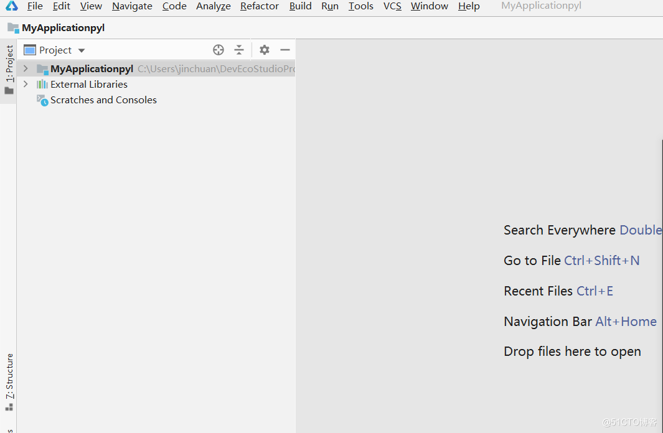Click the navigation bar project folder icon
This screenshot has width=663, height=433.
(13, 28)
